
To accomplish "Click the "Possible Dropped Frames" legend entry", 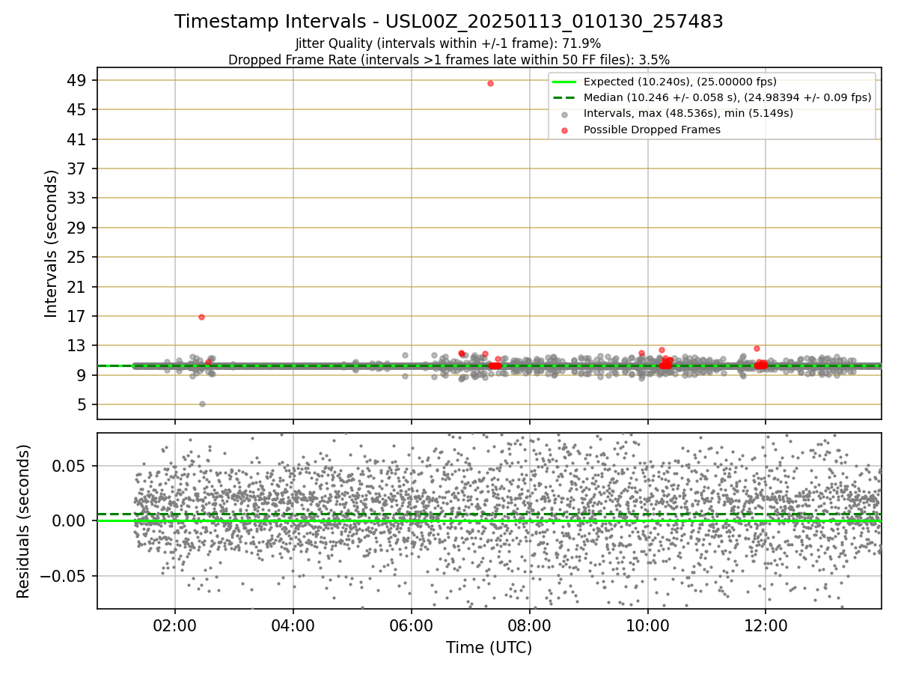I will (652, 130).
